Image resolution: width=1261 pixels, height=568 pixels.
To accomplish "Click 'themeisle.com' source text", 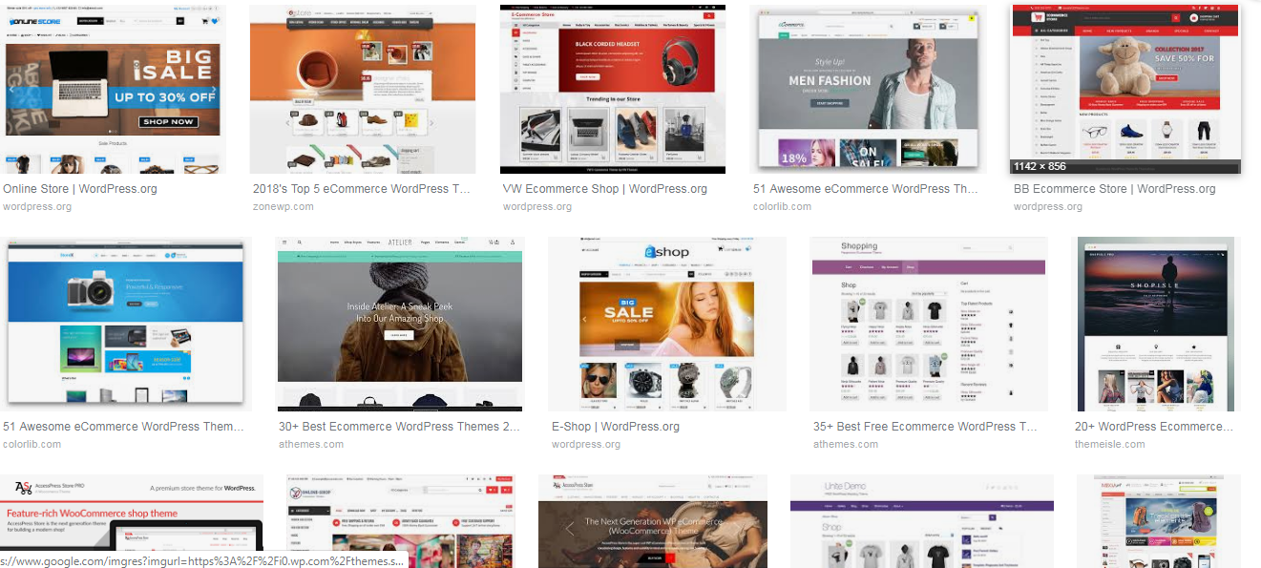I will [1110, 444].
